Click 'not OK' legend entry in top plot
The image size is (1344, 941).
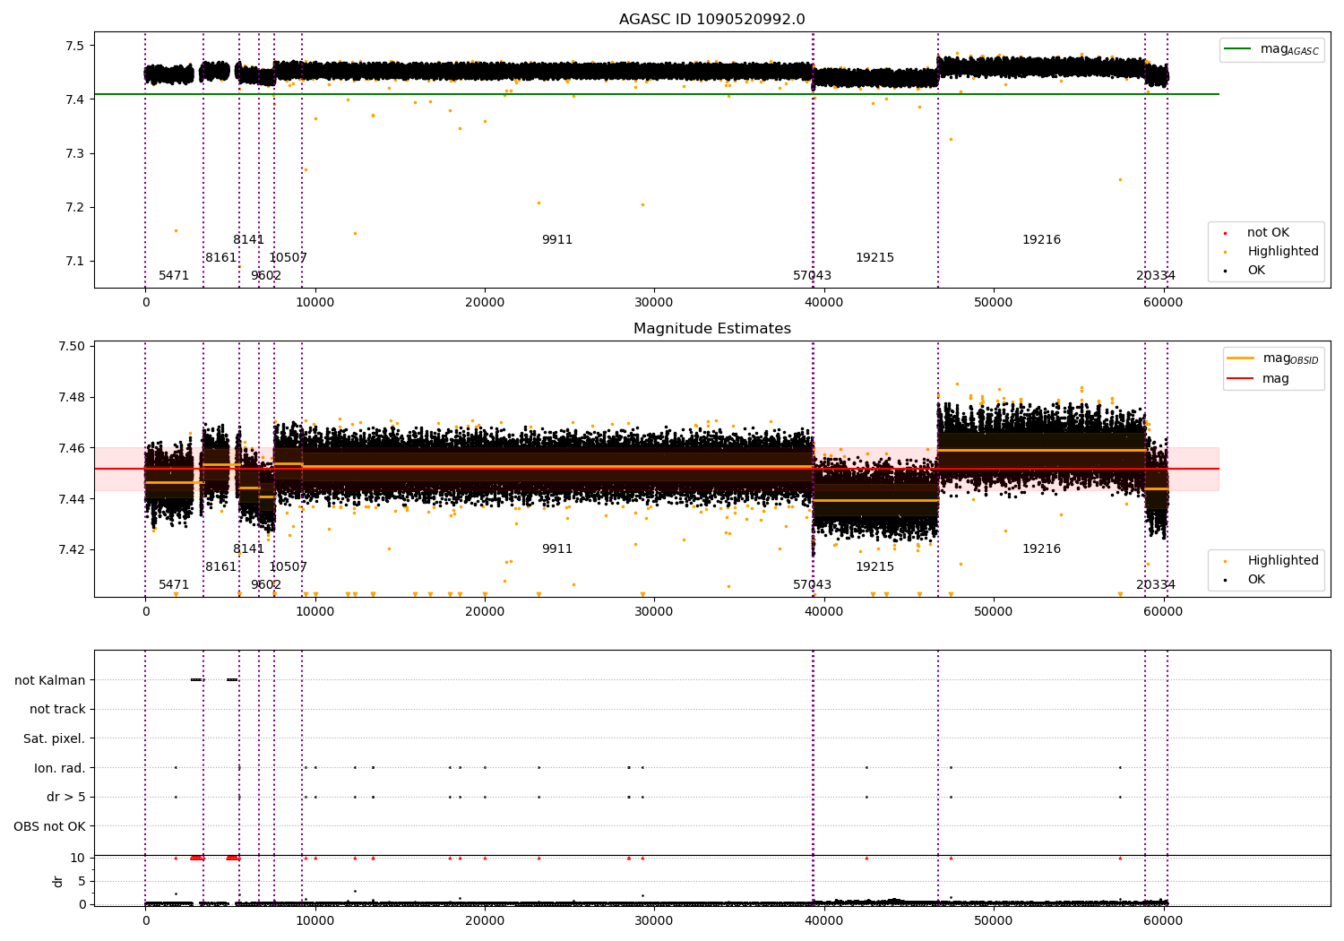click(1268, 233)
